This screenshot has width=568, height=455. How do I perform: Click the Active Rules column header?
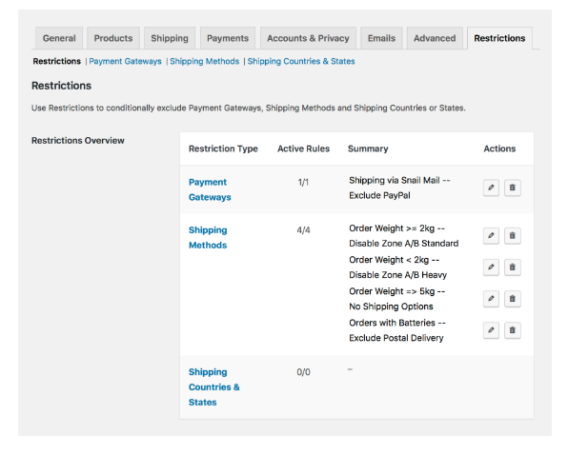click(304, 148)
